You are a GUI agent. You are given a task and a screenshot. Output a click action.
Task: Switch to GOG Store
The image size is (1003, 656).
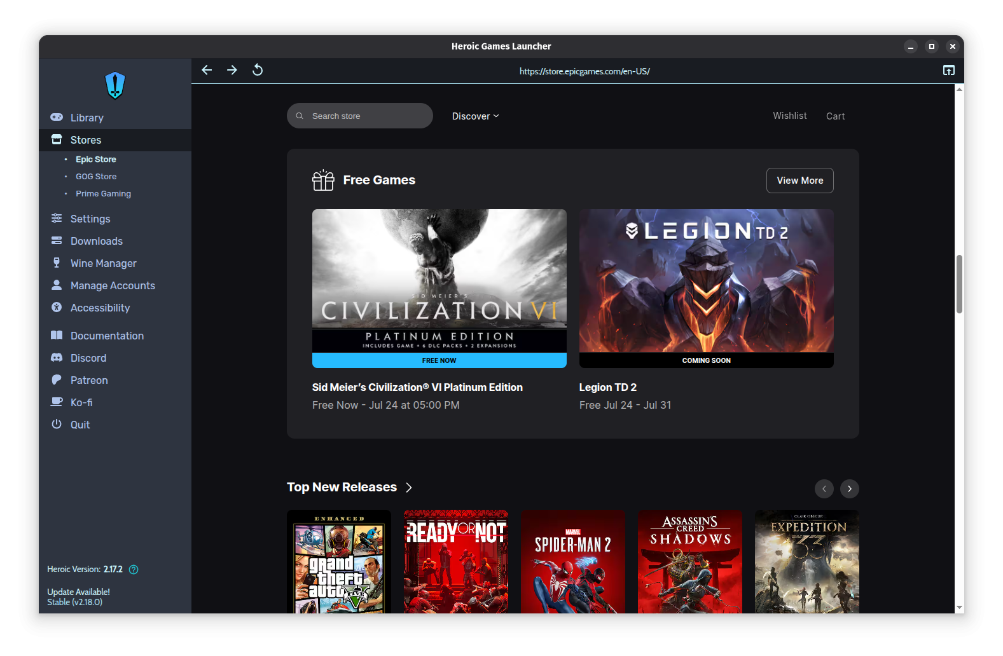96,177
